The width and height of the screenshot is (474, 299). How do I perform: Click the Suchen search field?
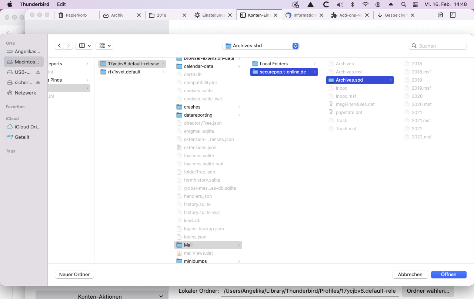(x=438, y=46)
